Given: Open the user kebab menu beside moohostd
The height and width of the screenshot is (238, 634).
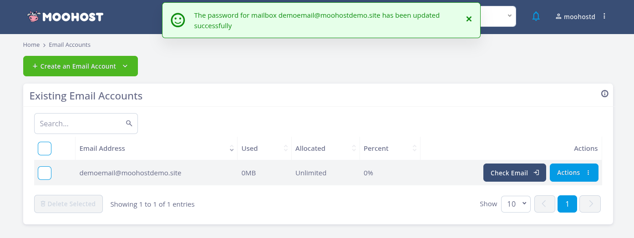Looking at the screenshot, I should tap(604, 16).
